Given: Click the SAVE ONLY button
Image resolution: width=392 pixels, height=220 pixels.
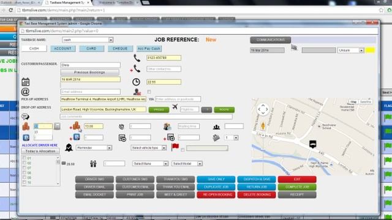Looking at the screenshot, I should click(216, 179).
